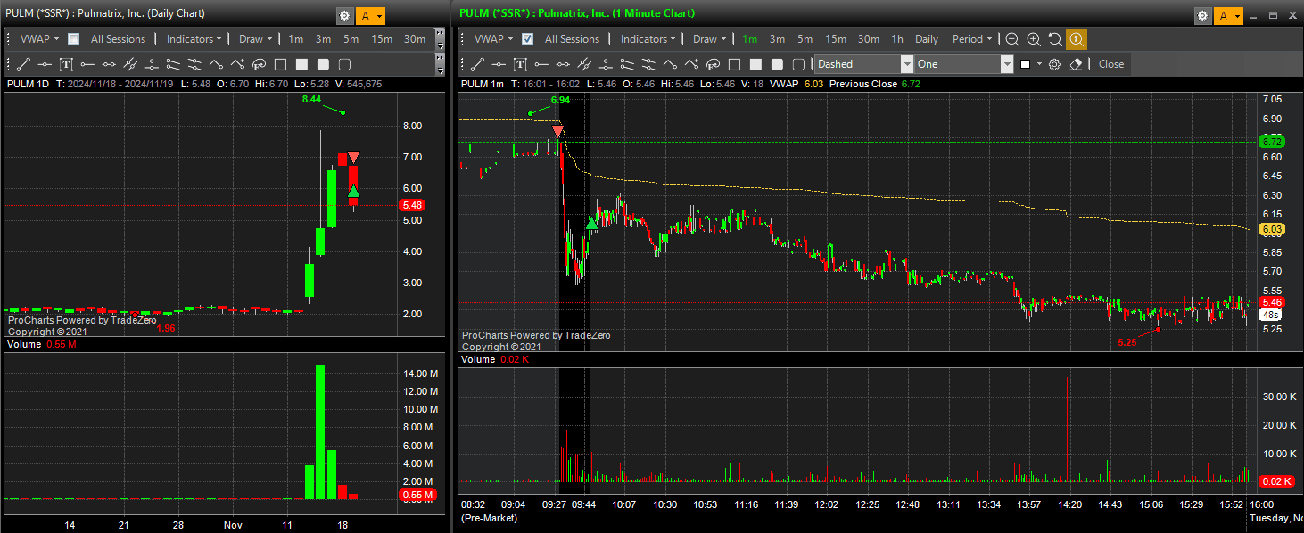Select active 1m timeframe in 1 Minute Chart
The width and height of the screenshot is (1304, 533).
tap(749, 39)
